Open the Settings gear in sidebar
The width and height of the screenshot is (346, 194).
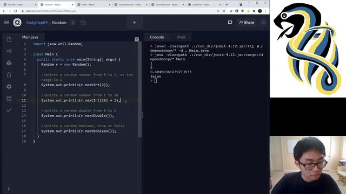(9, 87)
